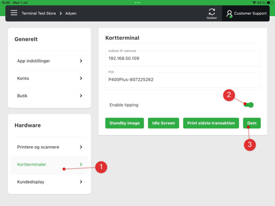Tap the three dots at the top
275x206 pixels.
coord(137,3)
